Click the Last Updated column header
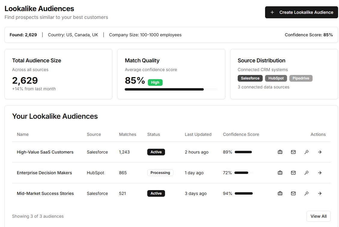 click(198, 134)
